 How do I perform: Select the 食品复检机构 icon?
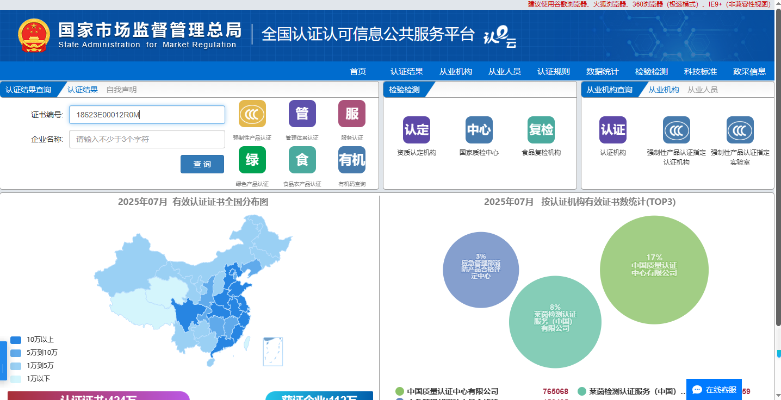541,130
